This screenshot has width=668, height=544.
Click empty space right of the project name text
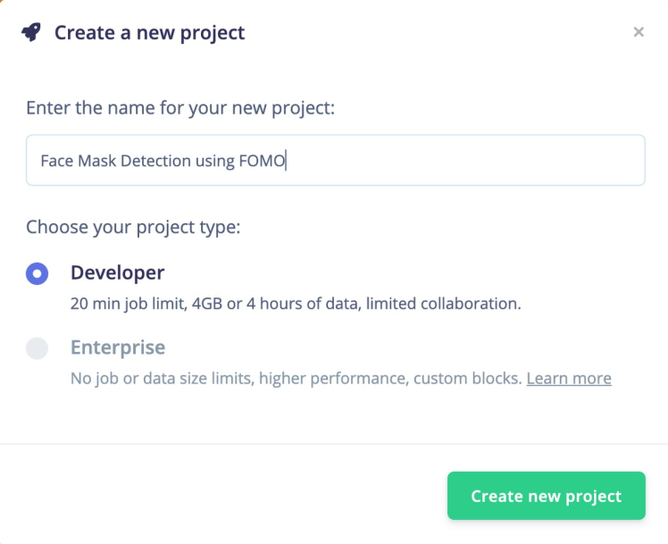coord(464,161)
